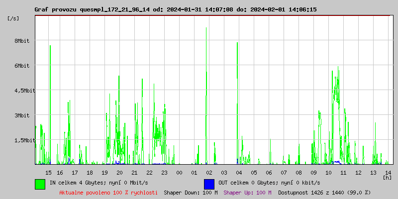Click the green IN legend swatch
This screenshot has height=199, width=398.
click(x=40, y=184)
